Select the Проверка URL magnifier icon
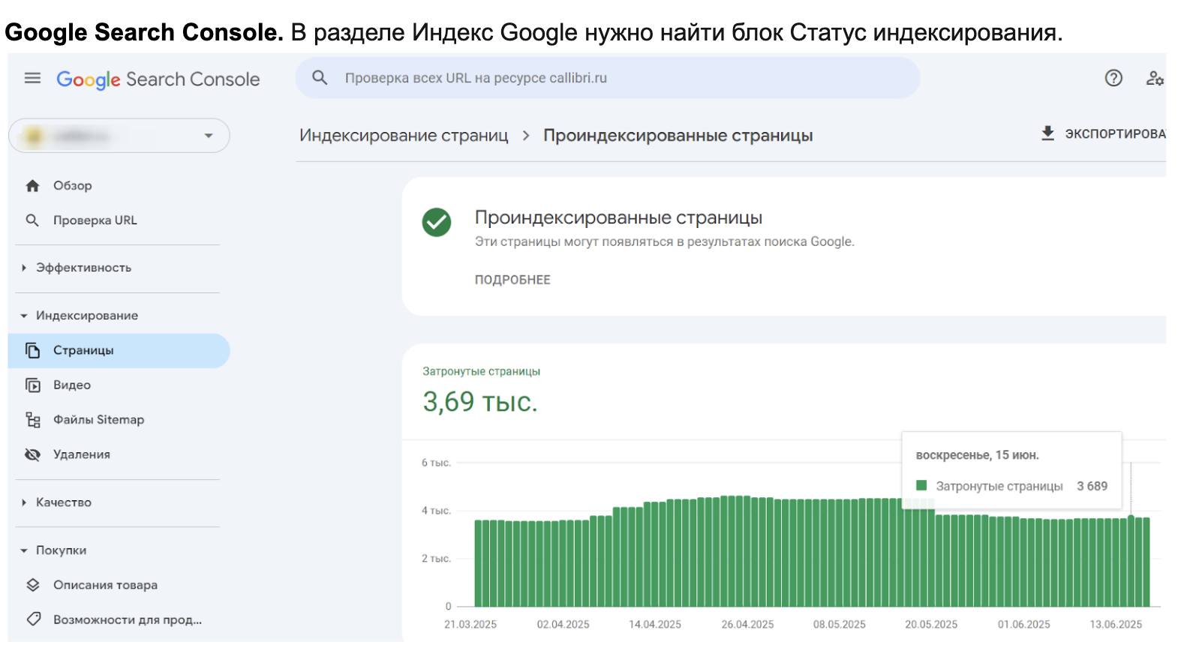The width and height of the screenshot is (1181, 654). [33, 220]
